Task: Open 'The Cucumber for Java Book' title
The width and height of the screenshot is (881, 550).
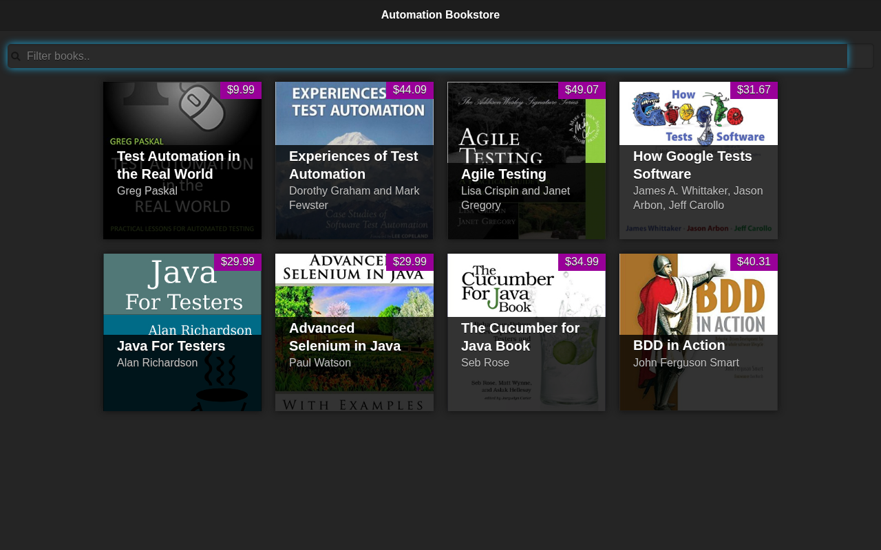Action: pos(520,337)
